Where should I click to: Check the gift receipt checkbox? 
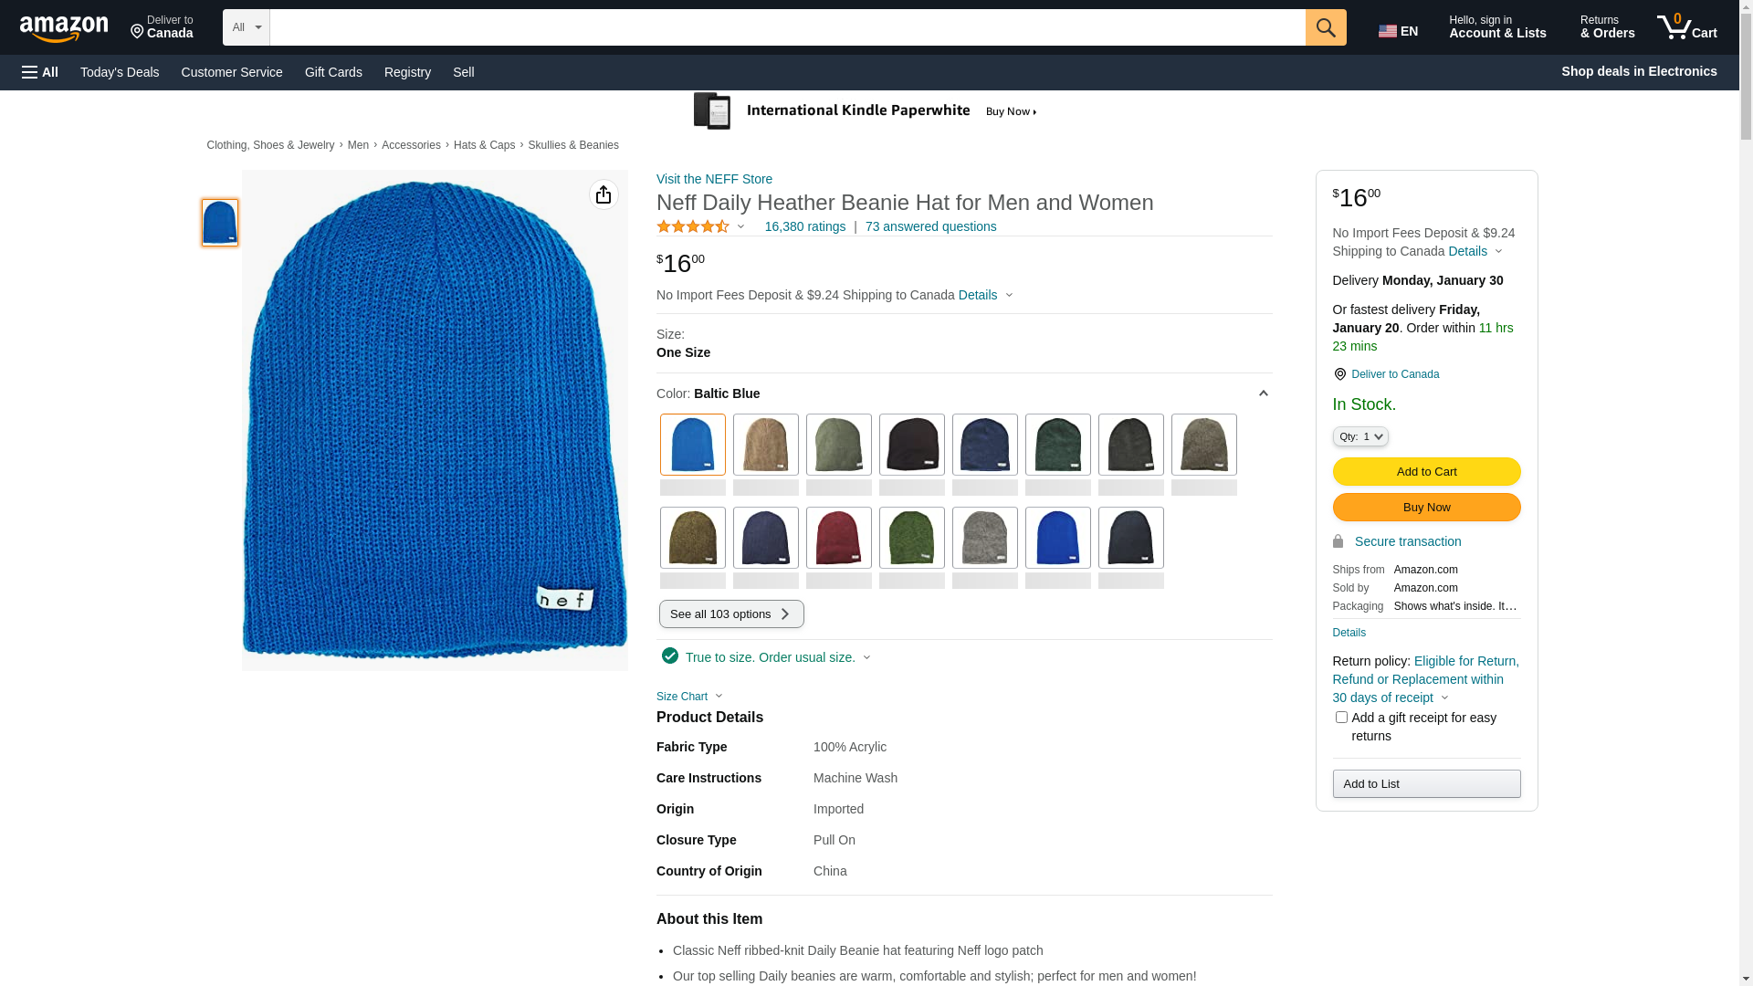click(x=1340, y=718)
